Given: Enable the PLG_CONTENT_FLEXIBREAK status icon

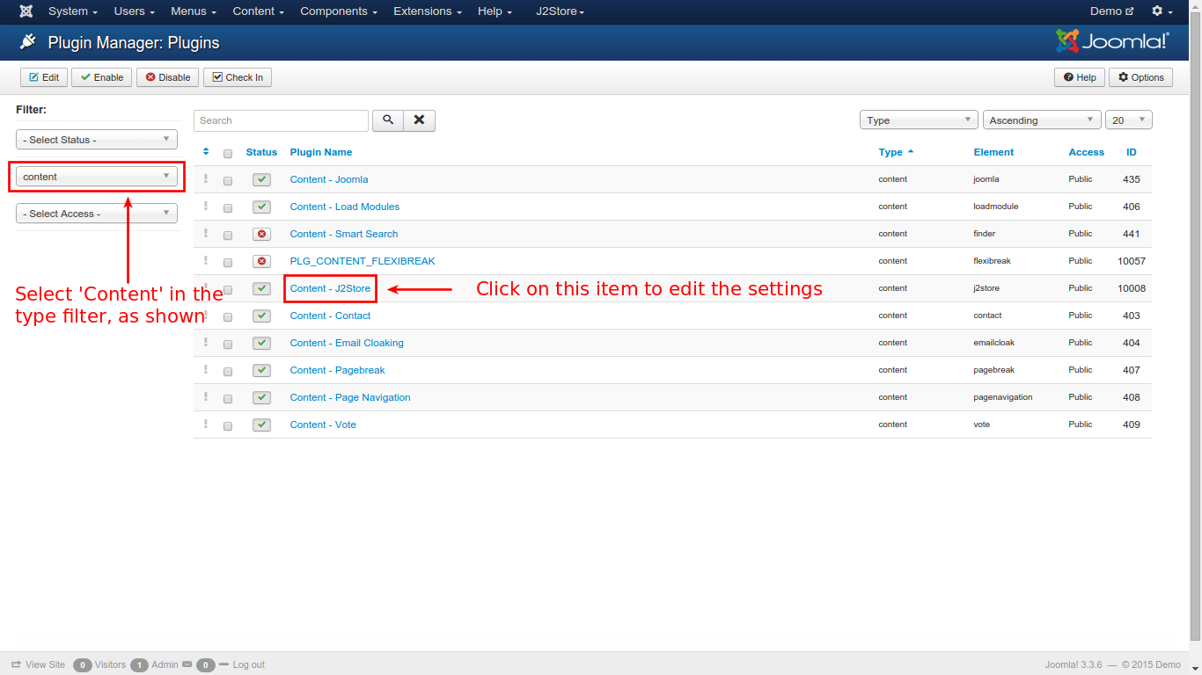Looking at the screenshot, I should 261,261.
